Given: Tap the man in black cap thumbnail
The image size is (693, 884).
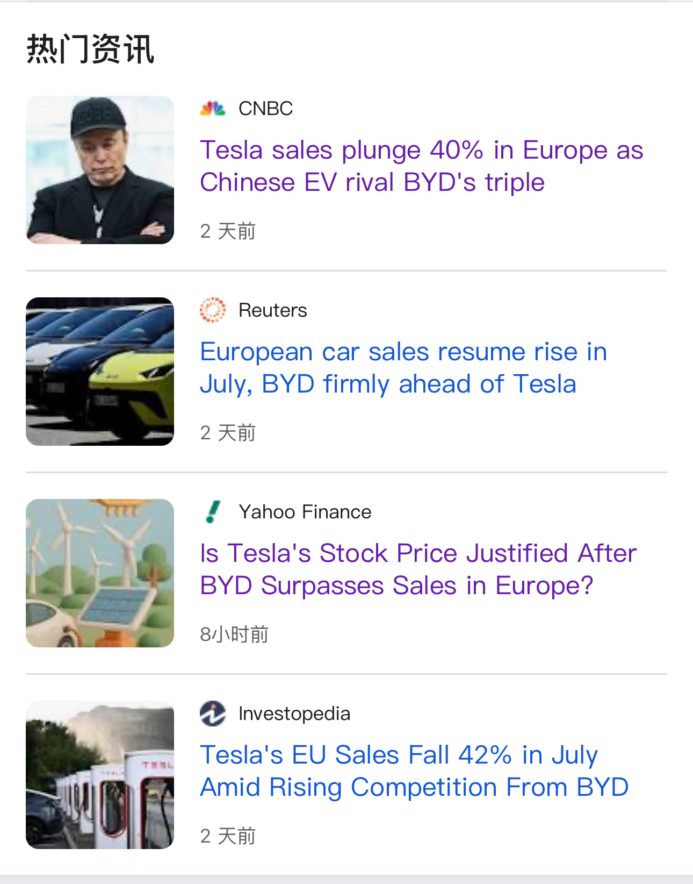Looking at the screenshot, I should 100,170.
